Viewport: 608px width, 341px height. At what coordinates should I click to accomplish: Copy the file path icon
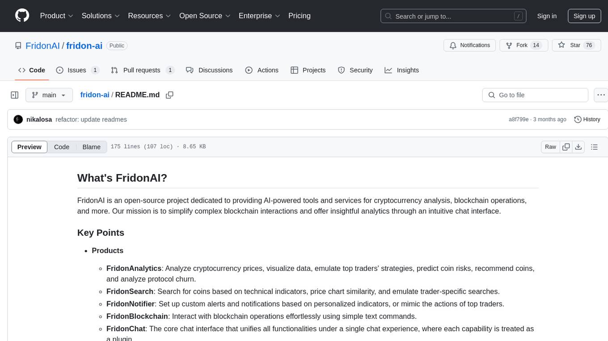(169, 95)
